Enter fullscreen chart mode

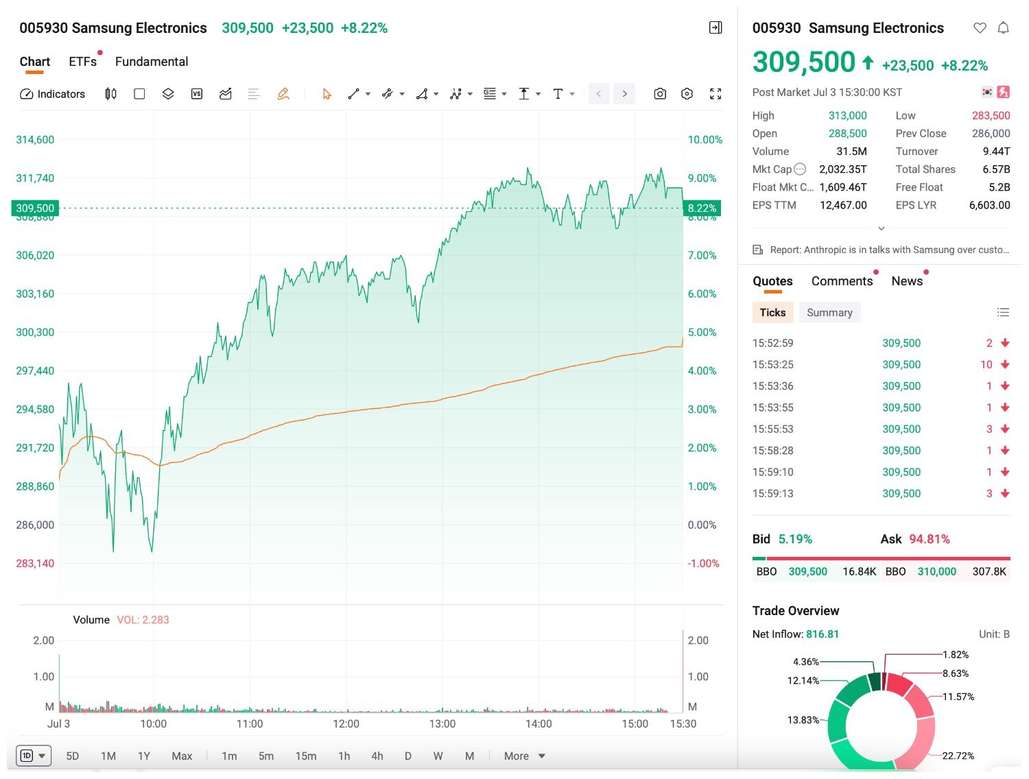pyautogui.click(x=715, y=94)
